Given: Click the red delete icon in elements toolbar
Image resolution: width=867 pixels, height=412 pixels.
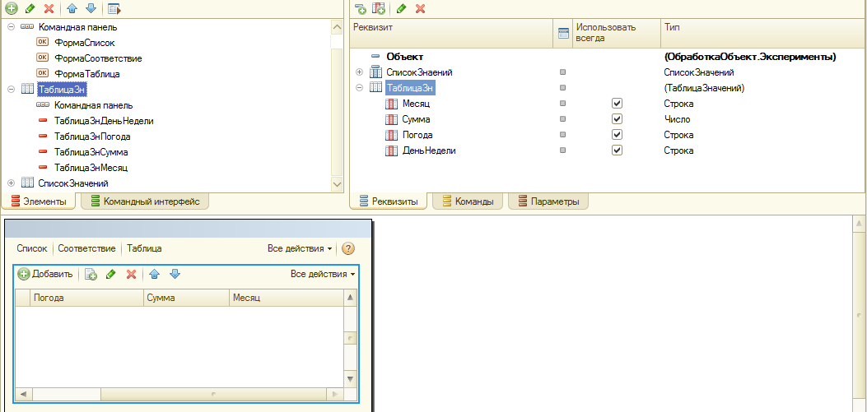Looking at the screenshot, I should pos(49,9).
